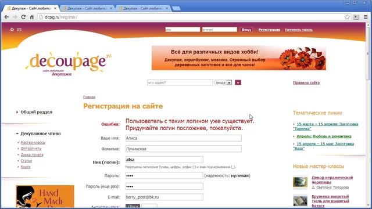Screen dimensions: 372x209
Task: Open Фотоотчеты sidebar link
Action: point(31,149)
